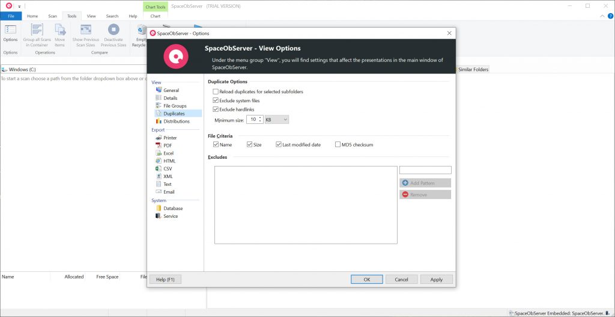Enable MD5 checksum criteria
The height and width of the screenshot is (317, 615).
[x=338, y=144]
